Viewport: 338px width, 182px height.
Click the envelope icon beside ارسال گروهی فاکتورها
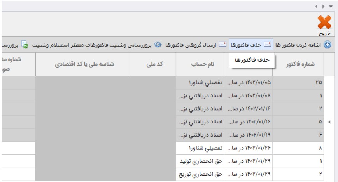pos(222,45)
